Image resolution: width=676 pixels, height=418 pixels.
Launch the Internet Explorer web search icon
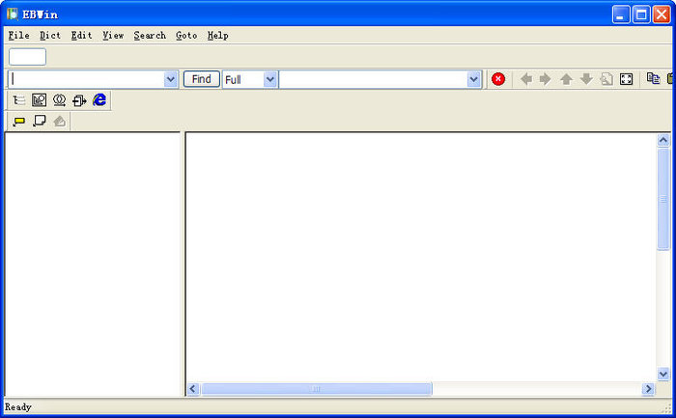click(x=99, y=100)
